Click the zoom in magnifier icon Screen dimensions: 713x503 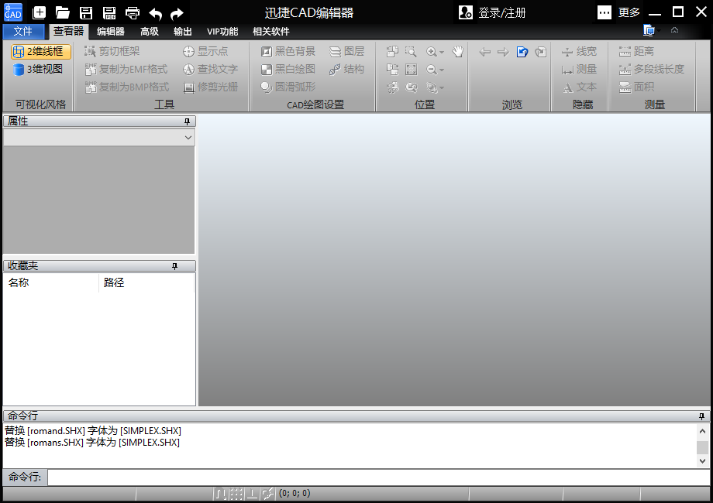432,52
